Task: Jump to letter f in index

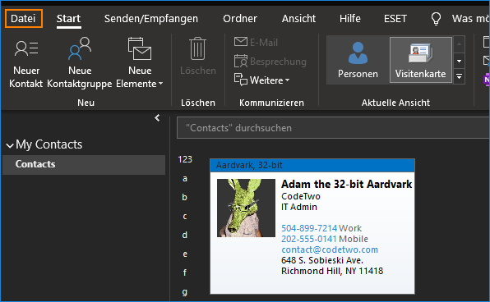Action: click(185, 272)
